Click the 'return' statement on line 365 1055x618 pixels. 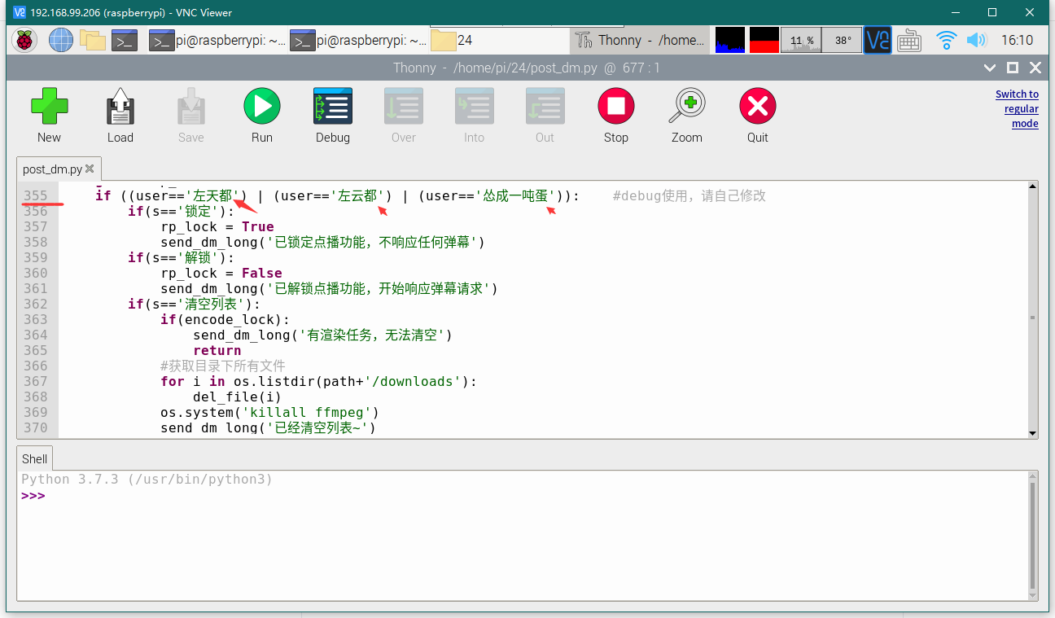(217, 350)
